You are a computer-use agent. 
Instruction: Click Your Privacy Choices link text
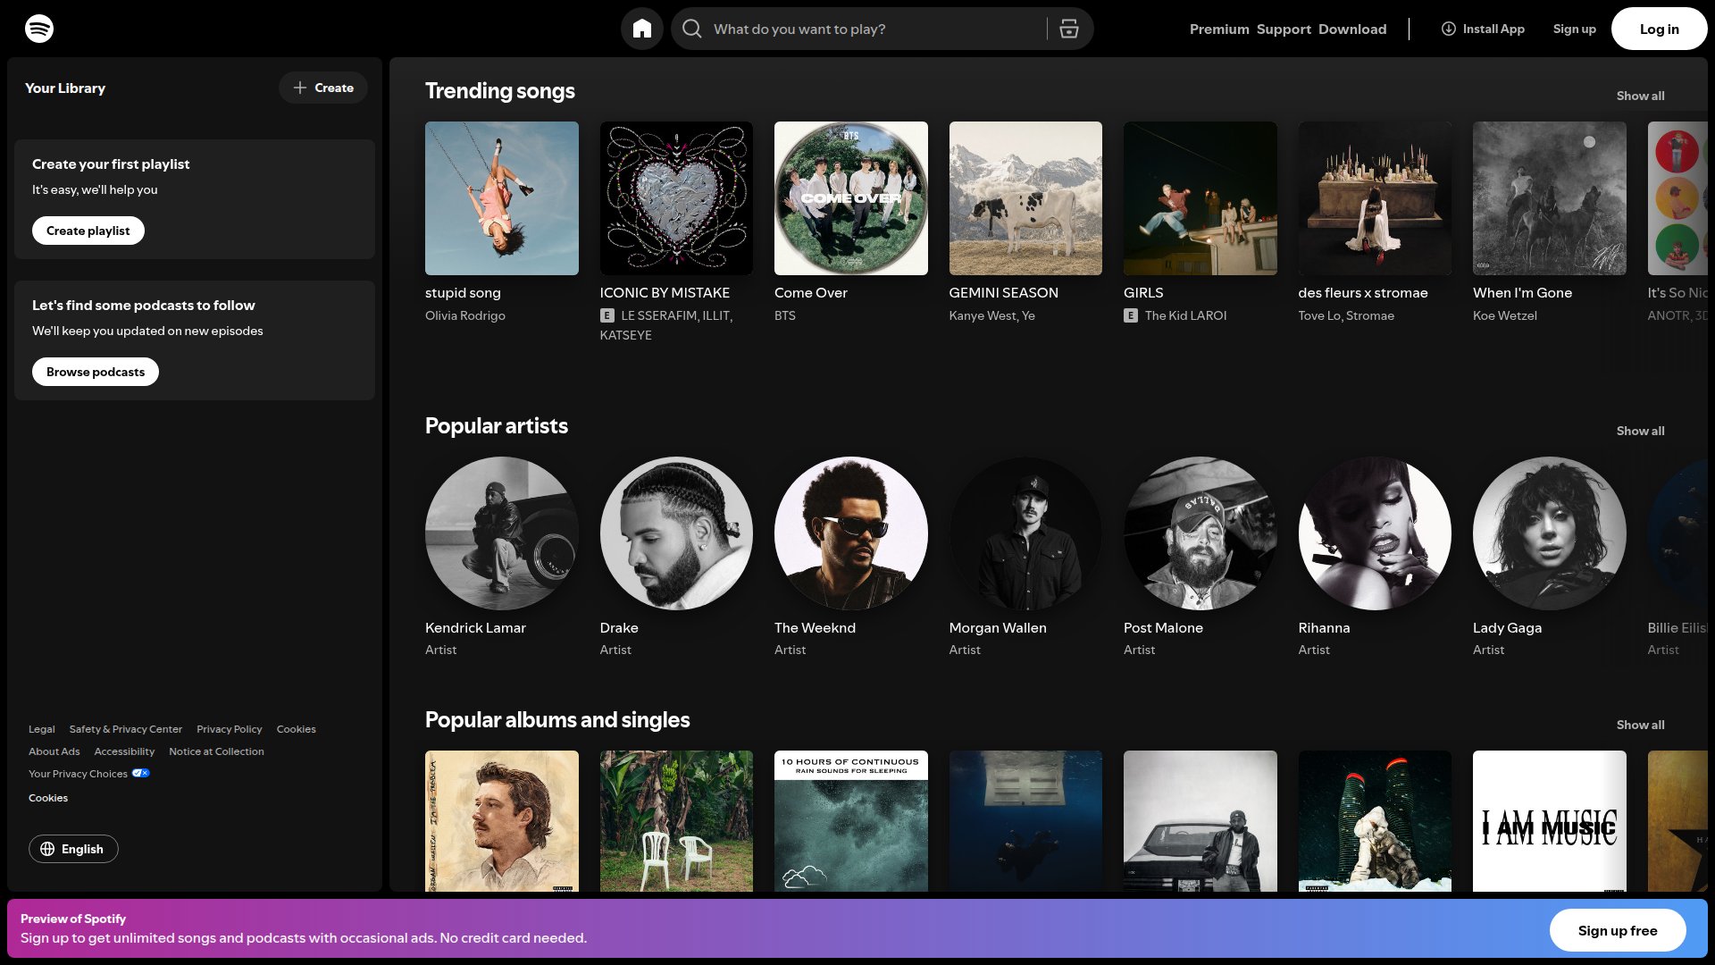[78, 774]
